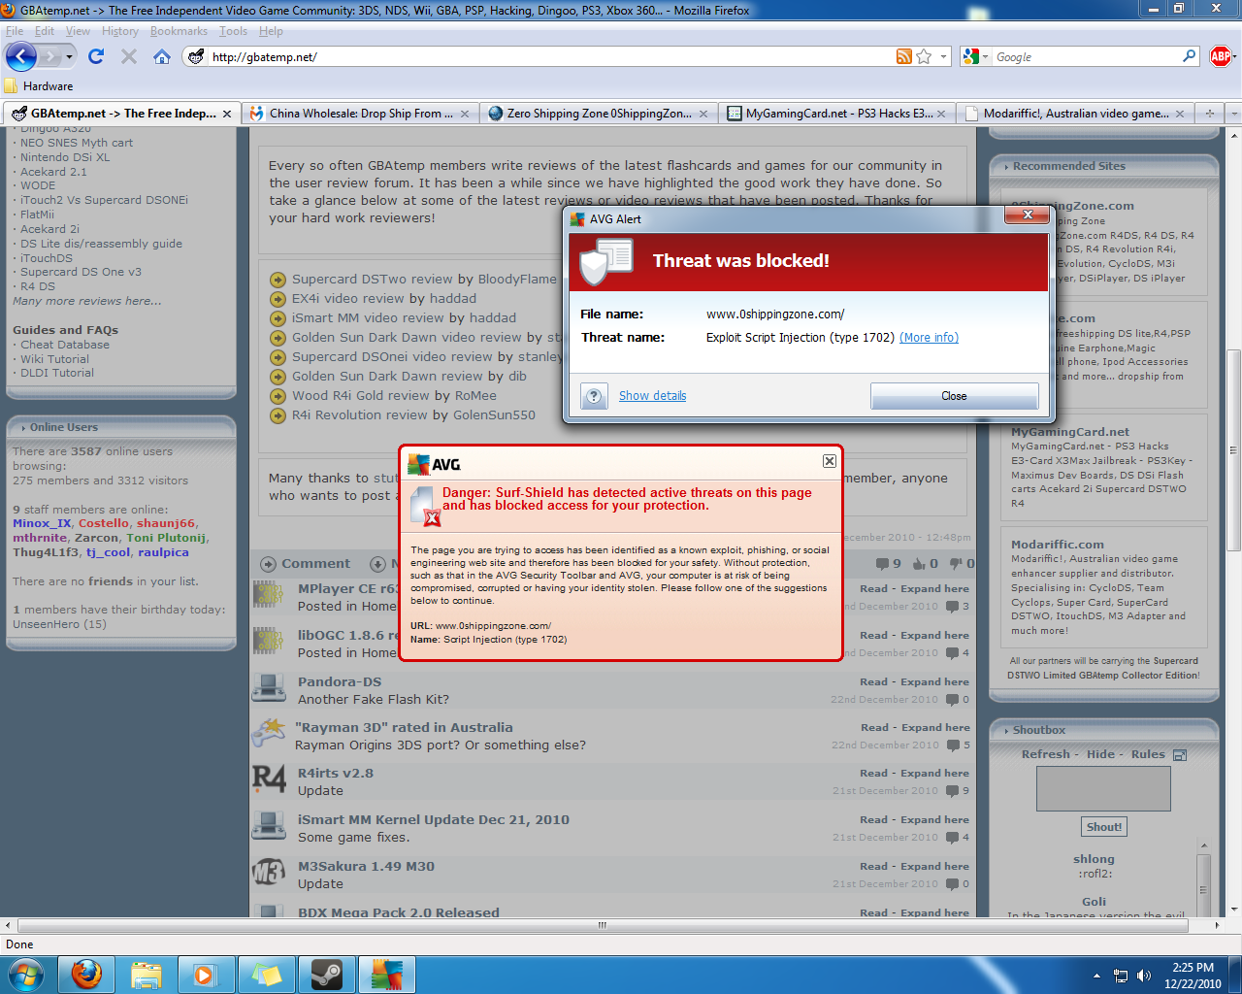Click the search magnifier icon in the Google box

1190,56
